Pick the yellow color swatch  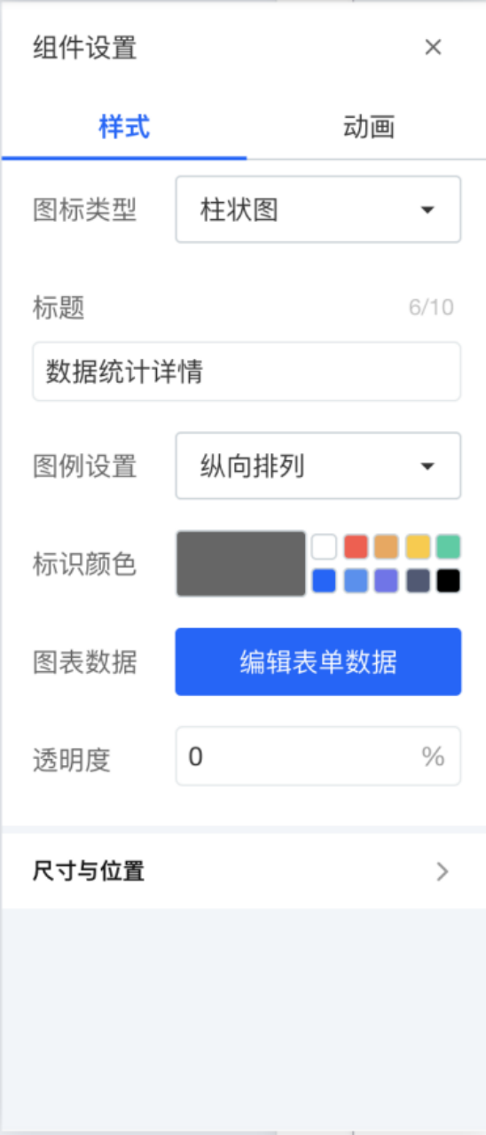(418, 546)
